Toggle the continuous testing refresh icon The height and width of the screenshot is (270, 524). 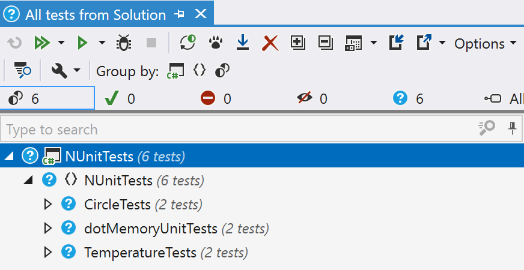pyautogui.click(x=188, y=43)
